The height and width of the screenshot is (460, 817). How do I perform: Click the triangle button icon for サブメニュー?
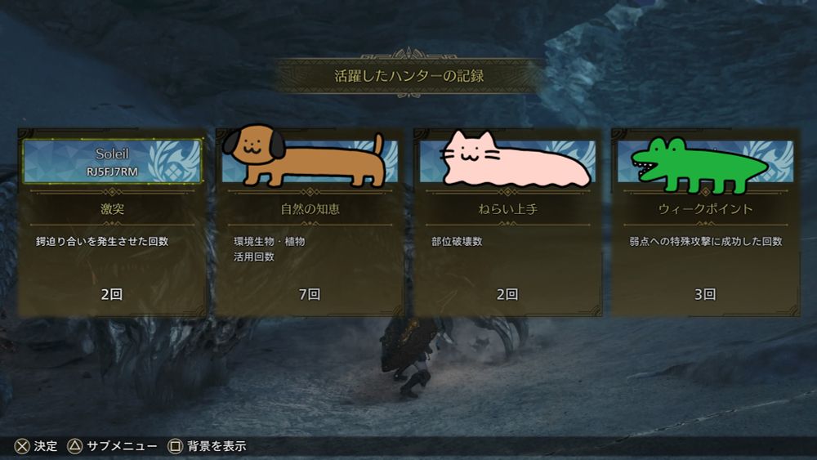[75, 446]
